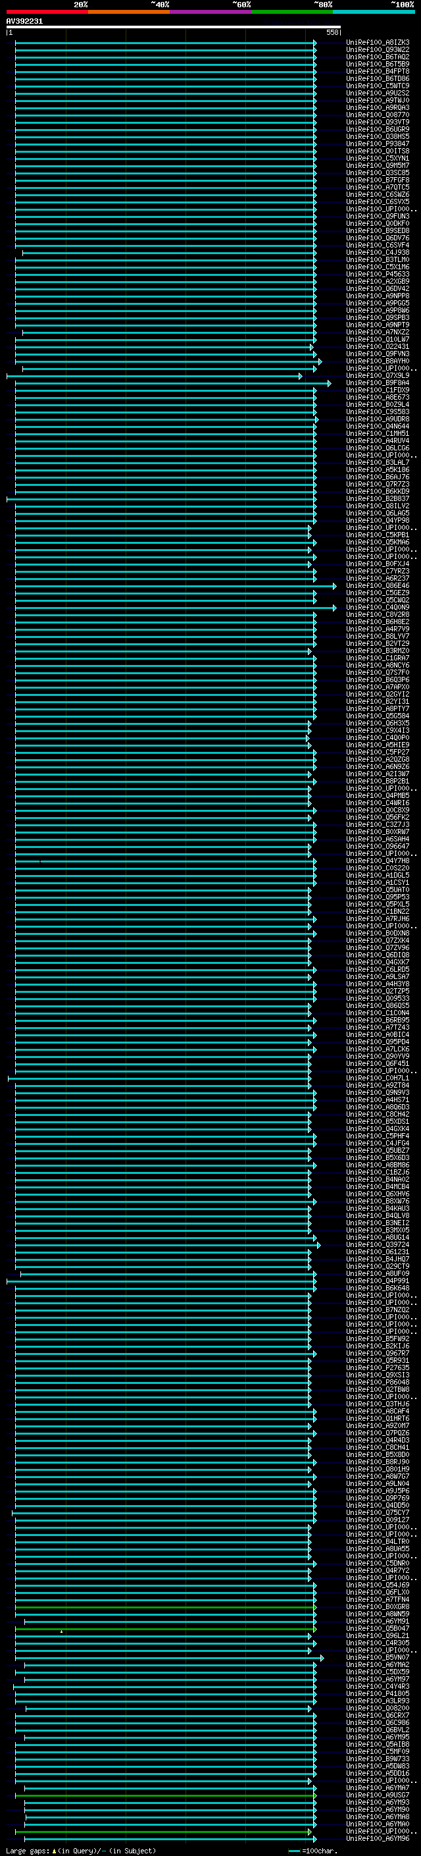The image size is (421, 1856).
Task: Select hit UniRef100_B0FXJ4
Action: pos(378,564)
